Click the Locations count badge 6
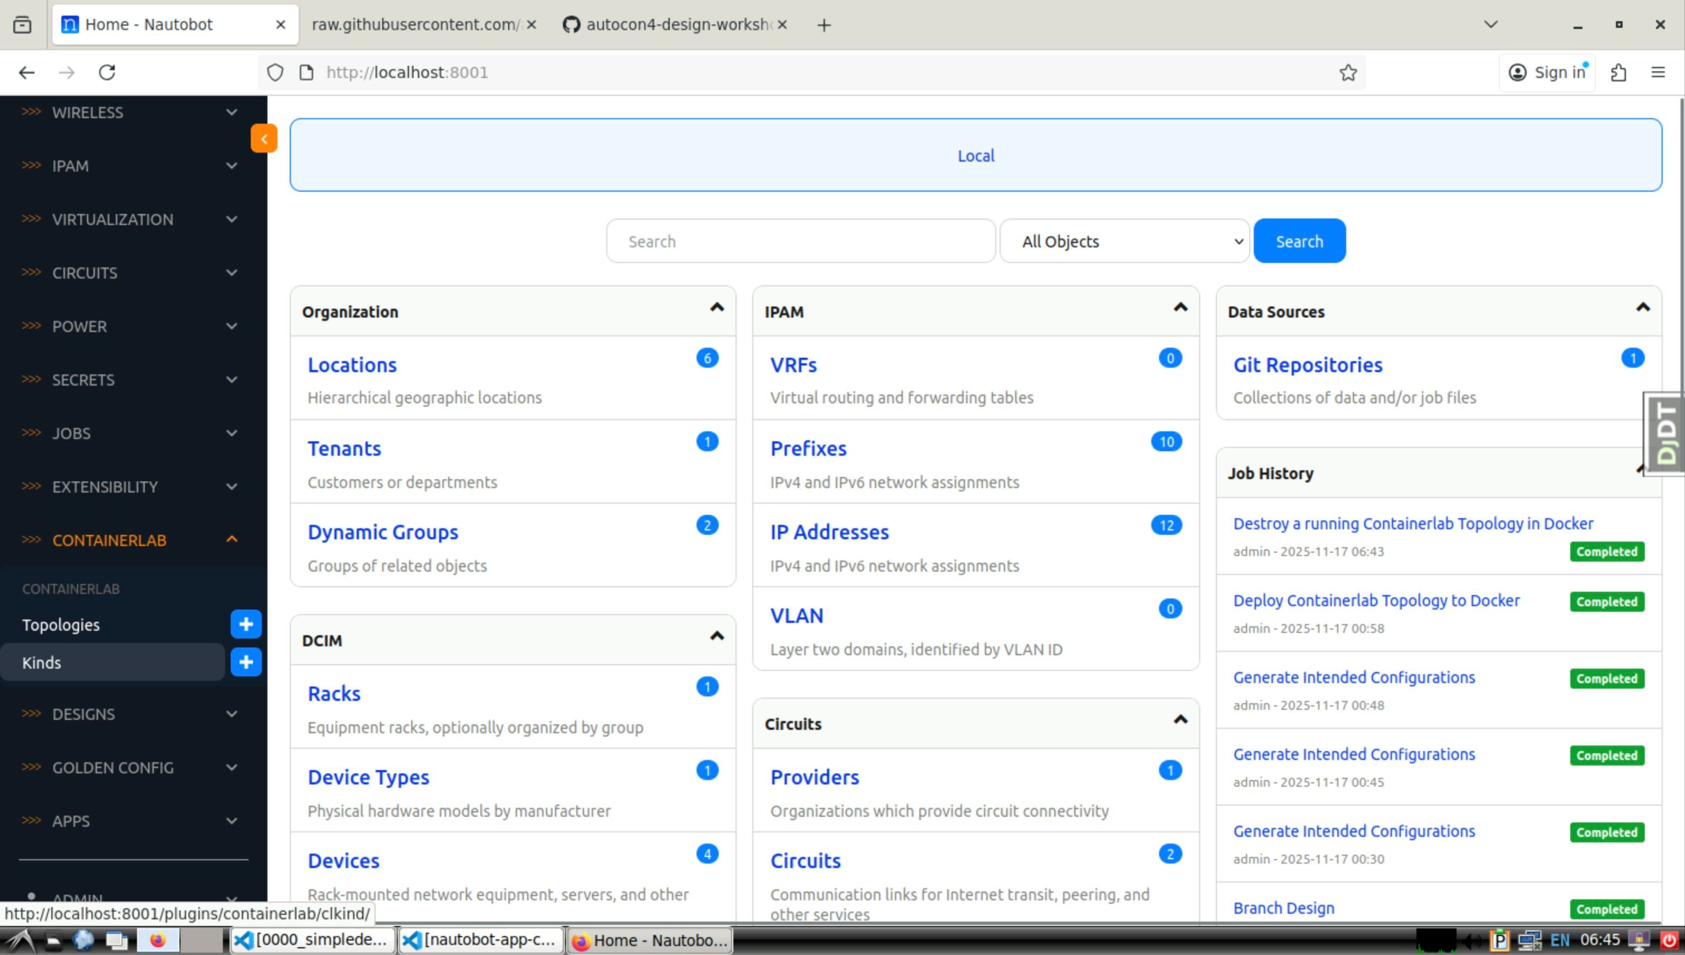Viewport: 1685px width, 955px height. [707, 358]
